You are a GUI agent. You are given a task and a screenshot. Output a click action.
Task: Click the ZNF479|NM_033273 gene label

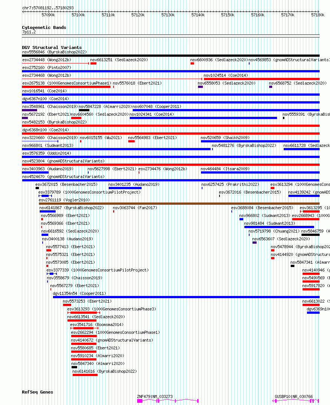155,396
